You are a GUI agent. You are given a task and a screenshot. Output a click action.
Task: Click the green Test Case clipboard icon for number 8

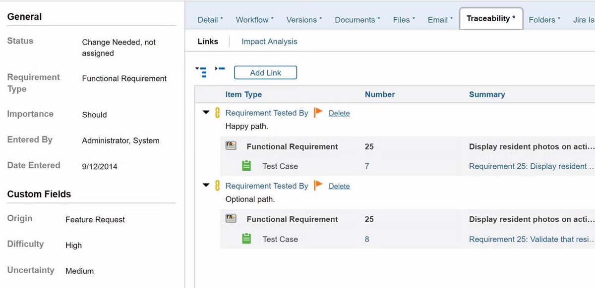tap(246, 239)
